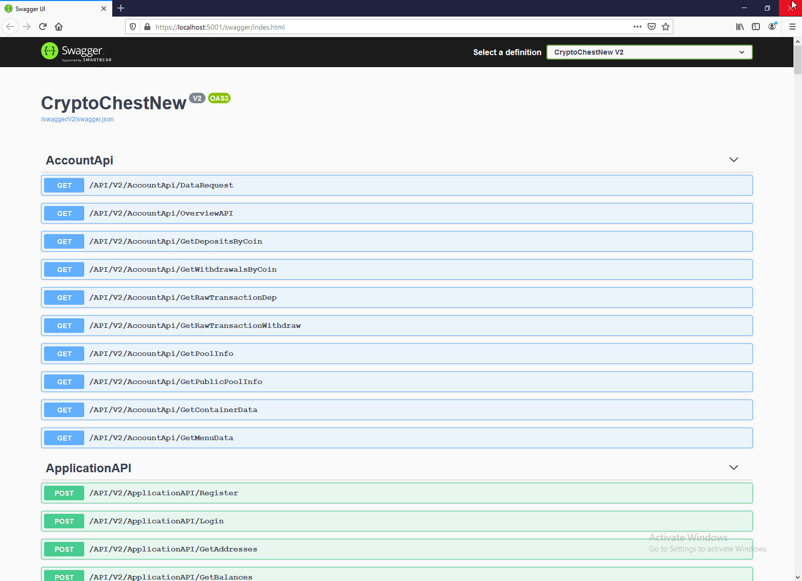Reload the current page
This screenshot has height=581, width=802.
pyautogui.click(x=43, y=27)
